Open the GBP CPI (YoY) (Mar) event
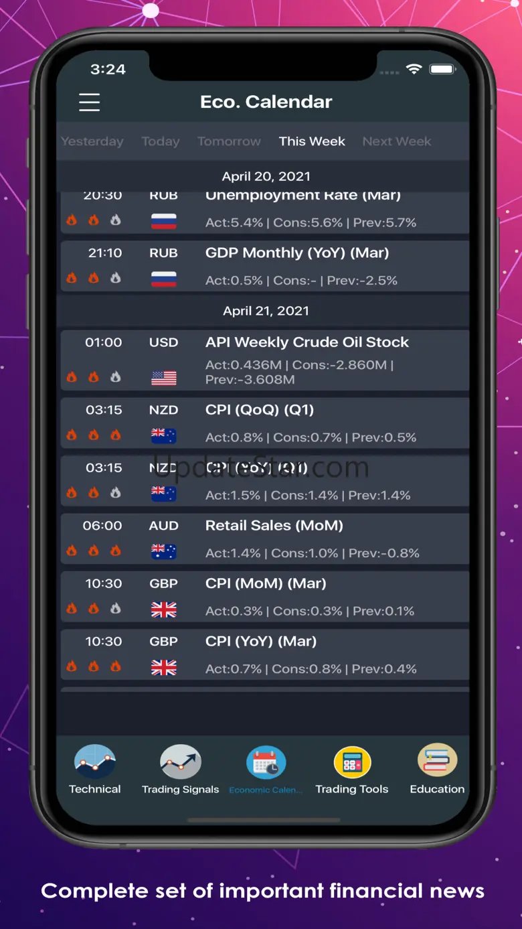 coord(261,642)
